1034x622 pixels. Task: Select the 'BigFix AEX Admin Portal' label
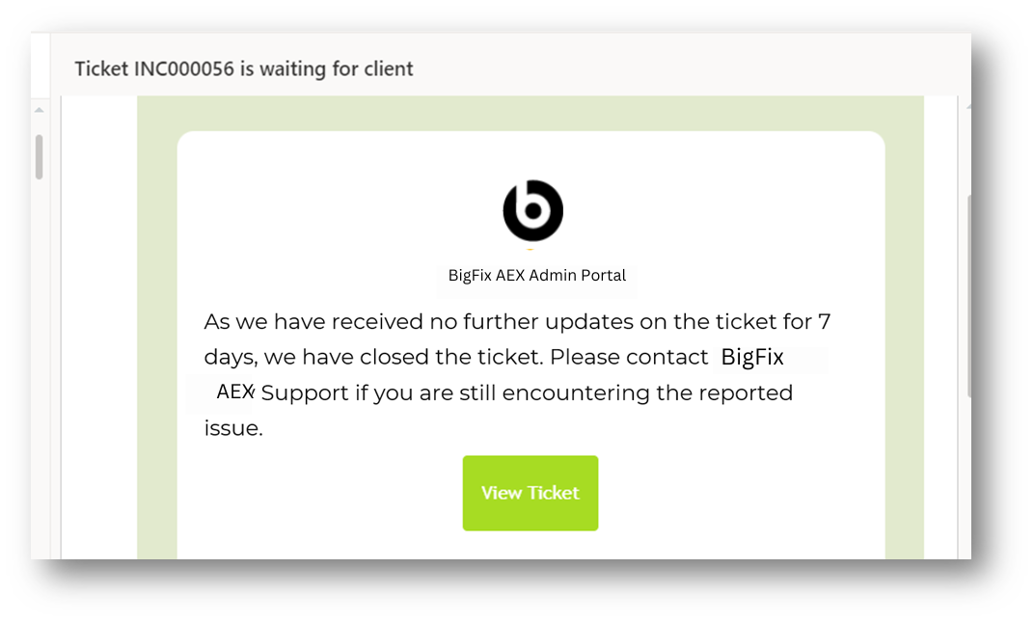click(x=535, y=274)
